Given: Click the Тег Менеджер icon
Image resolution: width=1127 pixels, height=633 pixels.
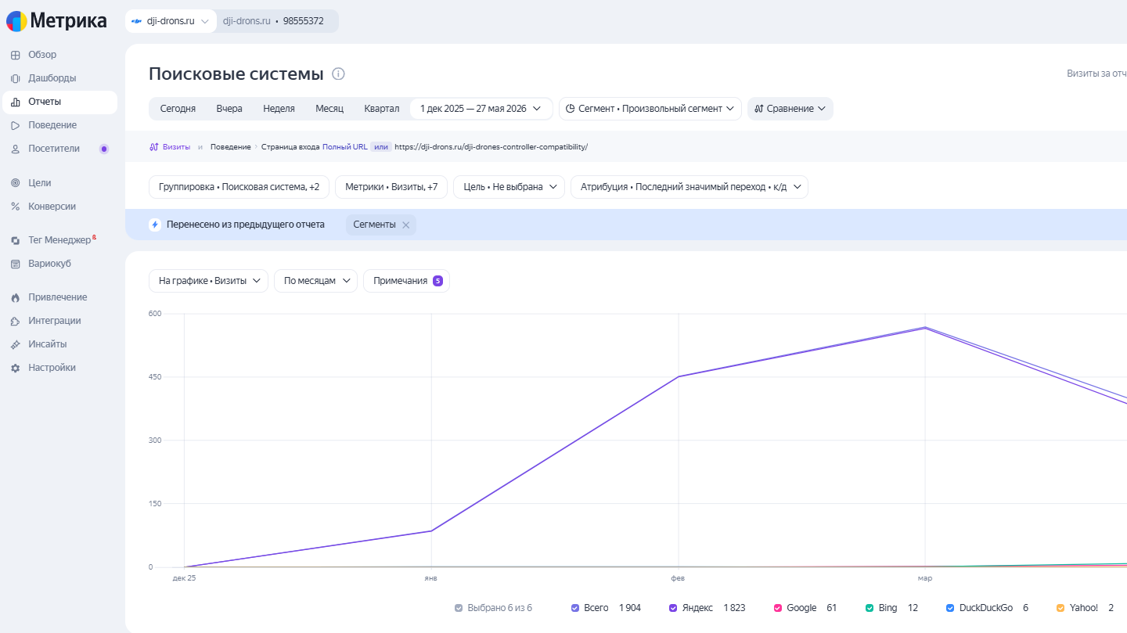Looking at the screenshot, I should (x=15, y=240).
